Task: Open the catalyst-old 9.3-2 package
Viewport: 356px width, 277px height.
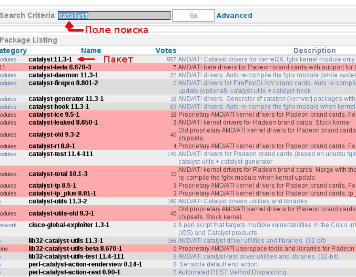Action: tap(54, 135)
